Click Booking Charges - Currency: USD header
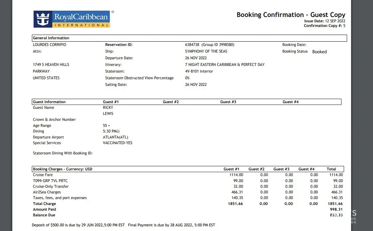This screenshot has height=231, width=373. 62,169
